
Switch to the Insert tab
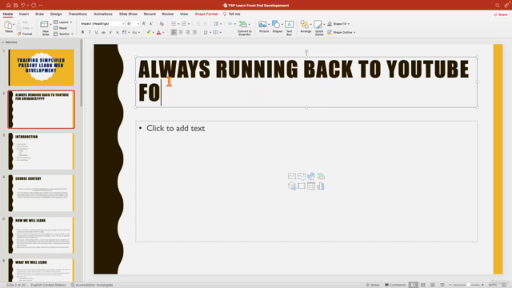tap(24, 14)
